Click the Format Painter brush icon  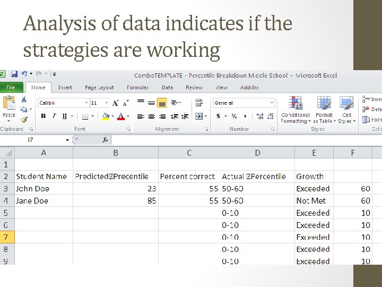(24, 120)
